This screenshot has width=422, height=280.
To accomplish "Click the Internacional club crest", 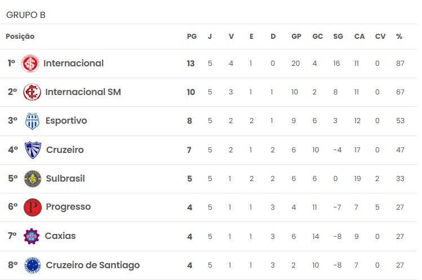I will tap(30, 64).
